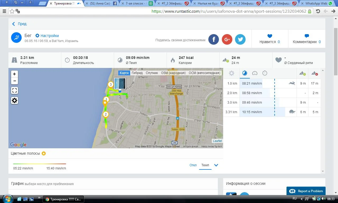Click the heart icon to like the session
This screenshot has height=203, width=338.
coord(270,36)
